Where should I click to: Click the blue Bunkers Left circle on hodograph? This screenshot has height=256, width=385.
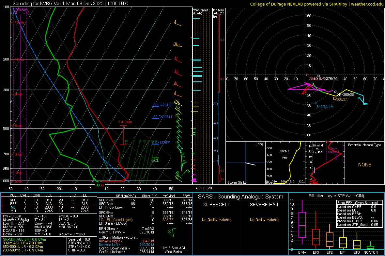coord(316,103)
